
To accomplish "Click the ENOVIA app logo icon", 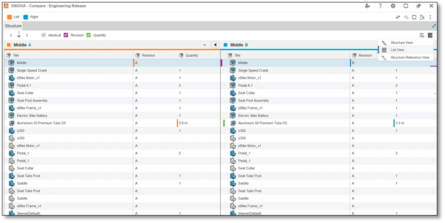I will click(6, 6).
